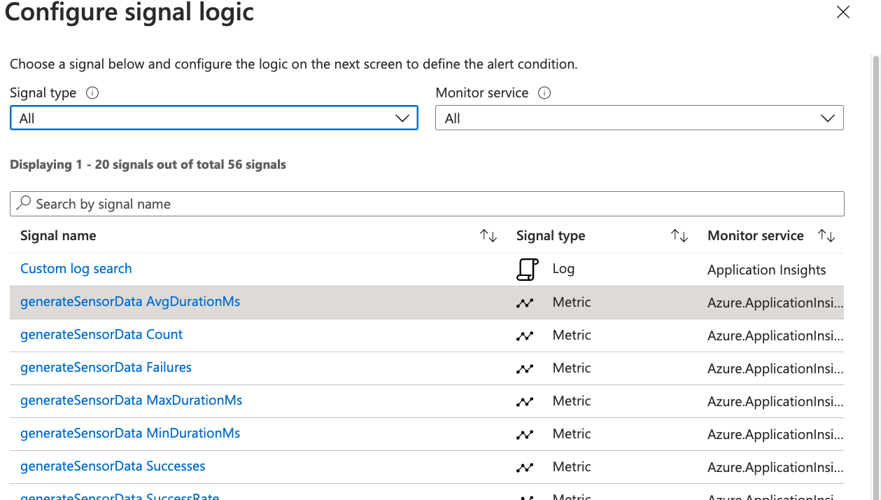Click the Signal type info icon
The height and width of the screenshot is (500, 881).
tap(92, 93)
